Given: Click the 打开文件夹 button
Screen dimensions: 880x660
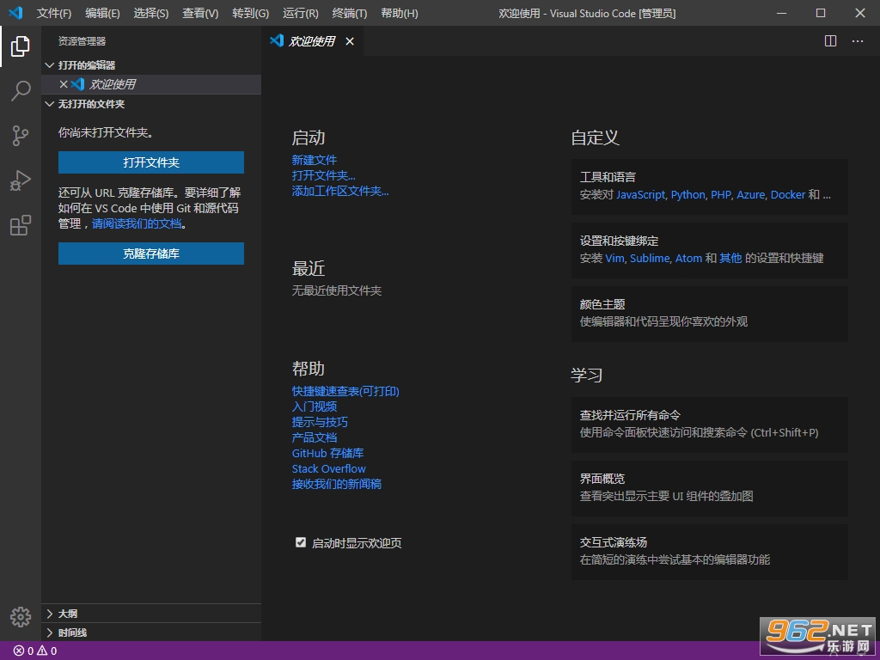Looking at the screenshot, I should 151,162.
